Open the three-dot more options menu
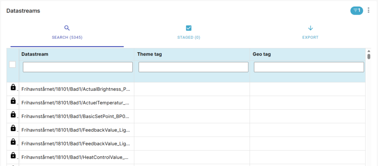Screen dimensions: 378x166 pyautogui.click(x=368, y=11)
